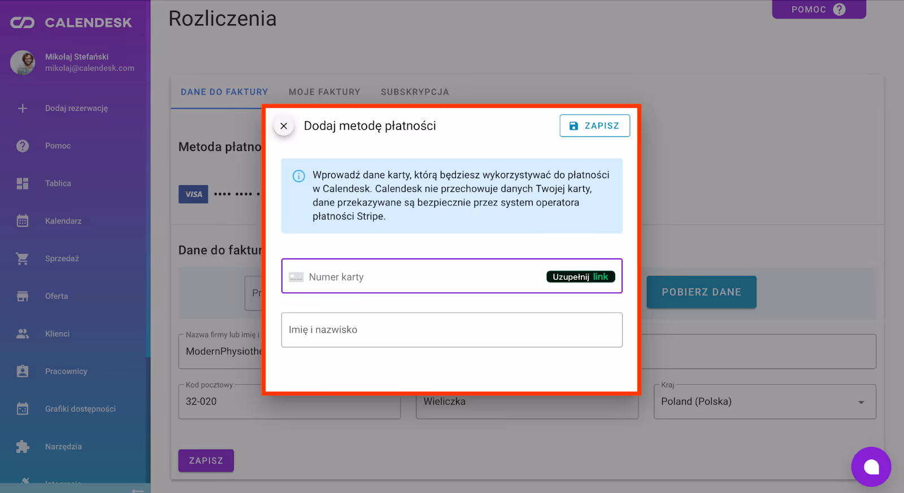Open the Narzędzia puzzle piece icon

(x=23, y=447)
